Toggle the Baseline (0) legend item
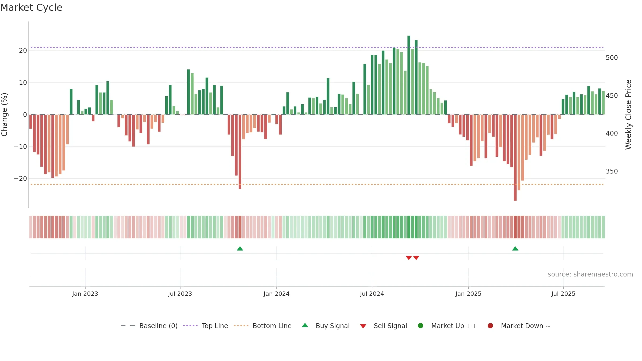Screen dimensions: 642x361 pyautogui.click(x=149, y=326)
